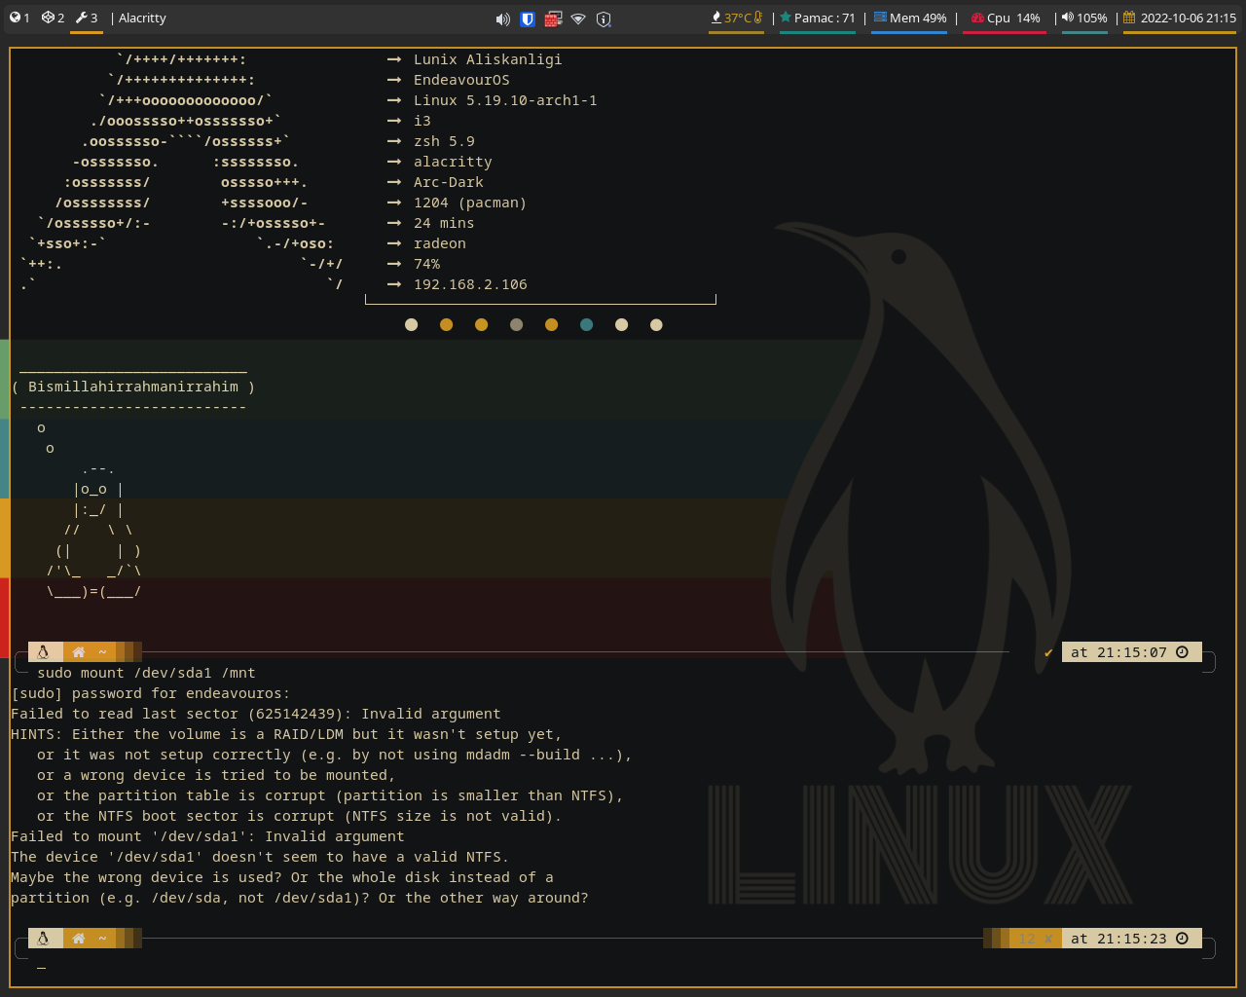This screenshot has height=997, width=1246.
Task: Click the clock icon after 21:15:23
Action: (1182, 939)
